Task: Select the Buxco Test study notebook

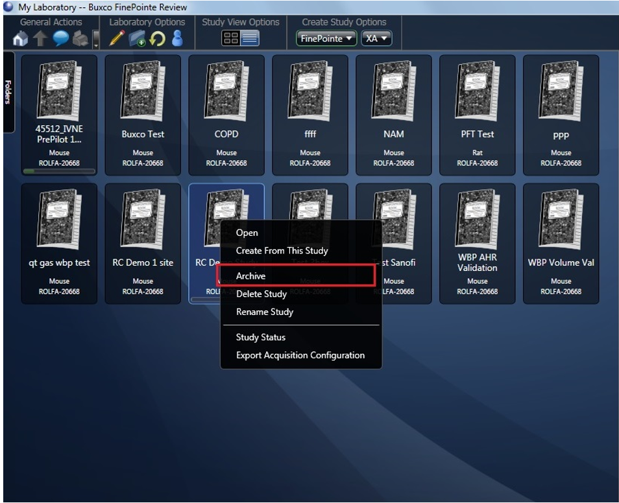Action: point(143,115)
